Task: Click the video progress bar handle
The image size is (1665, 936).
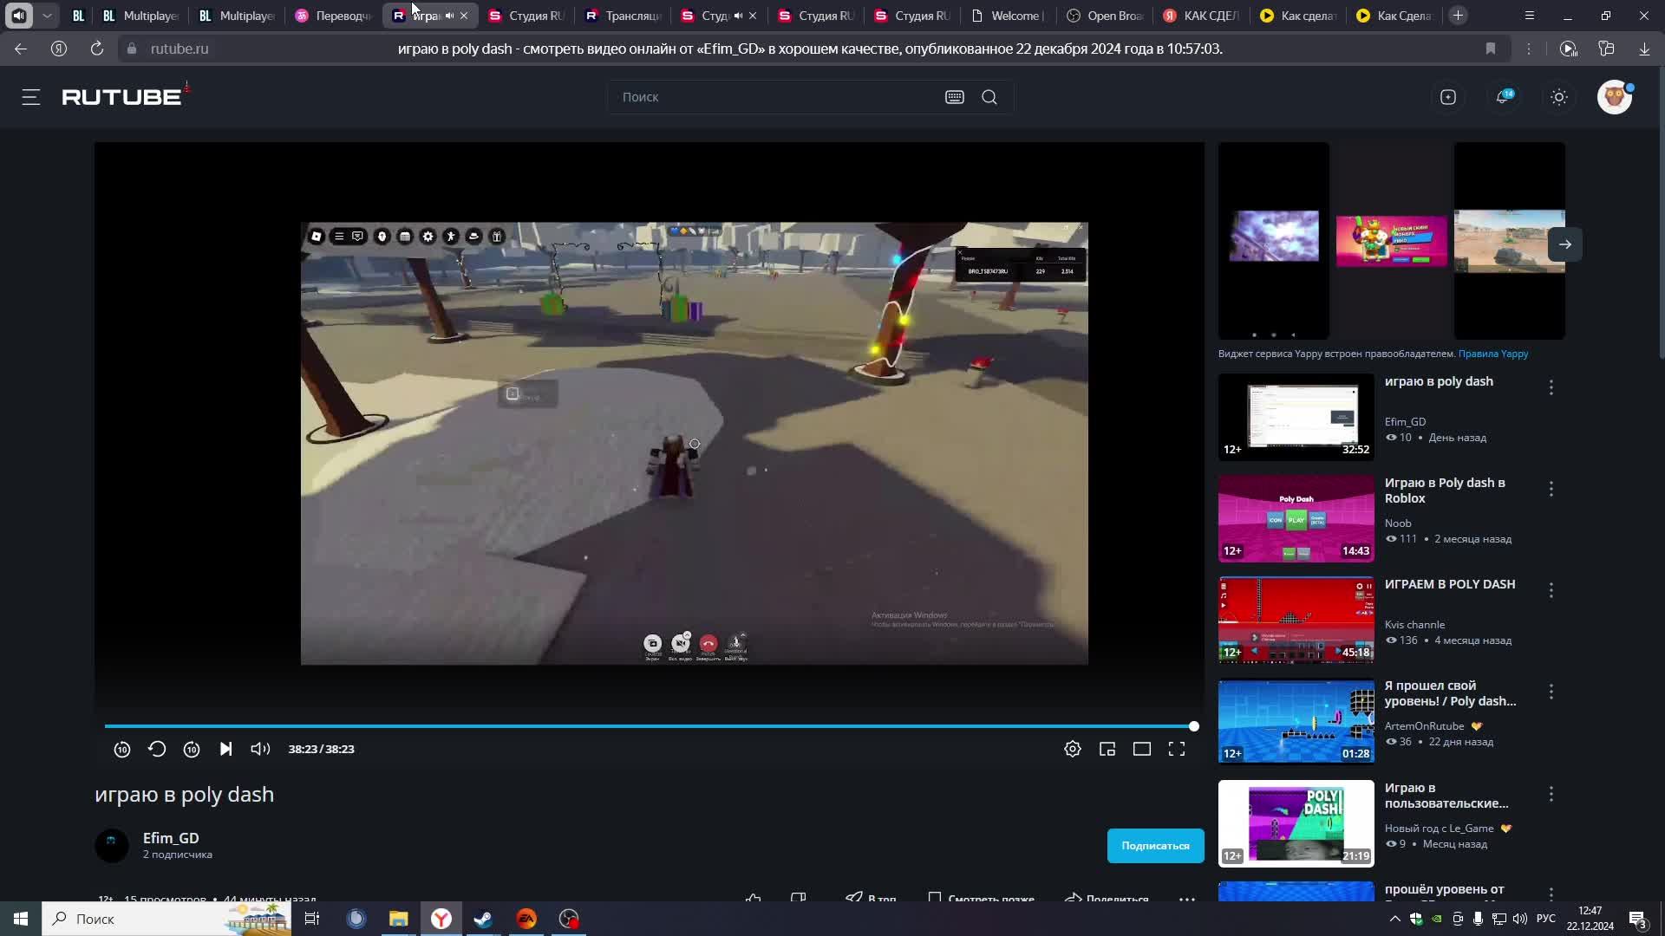Action: 1194,726
